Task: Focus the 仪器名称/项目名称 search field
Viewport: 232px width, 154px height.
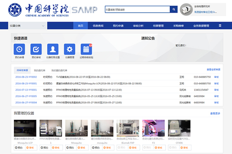Action: (137, 10)
